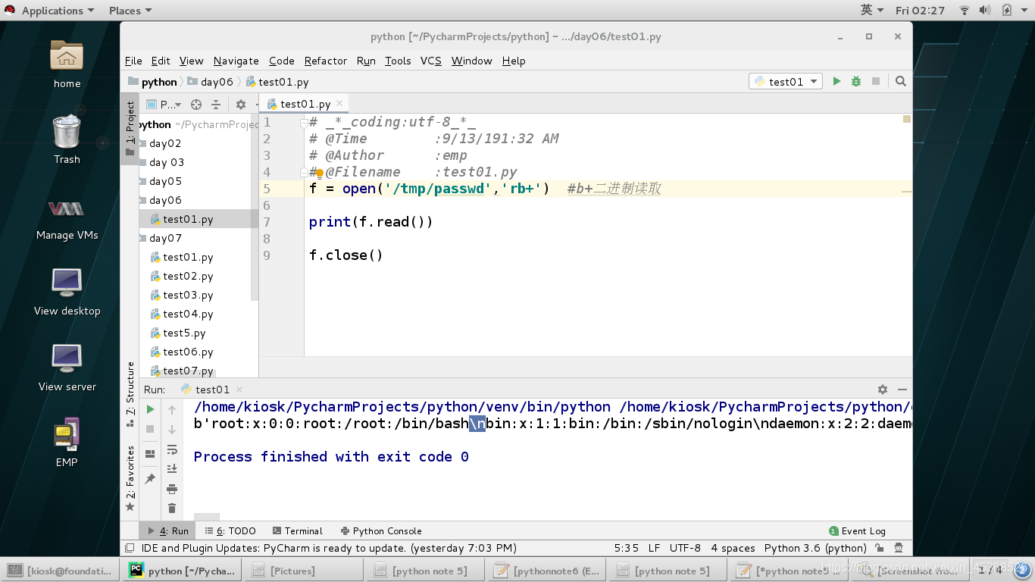This screenshot has width=1035, height=582.
Task: Stop process in the Run panel
Action: coord(150,429)
